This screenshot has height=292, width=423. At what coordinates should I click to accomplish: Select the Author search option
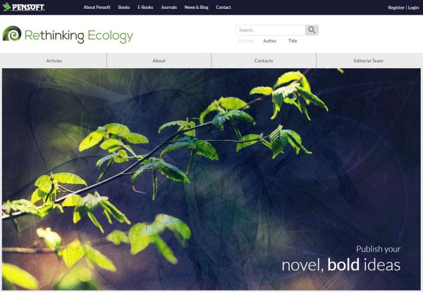pos(270,41)
